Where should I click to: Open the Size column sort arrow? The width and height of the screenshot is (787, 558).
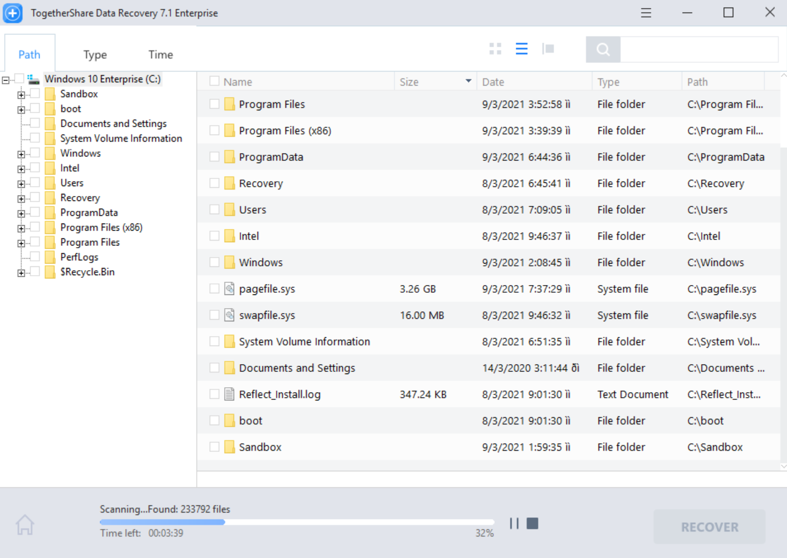pyautogui.click(x=468, y=81)
